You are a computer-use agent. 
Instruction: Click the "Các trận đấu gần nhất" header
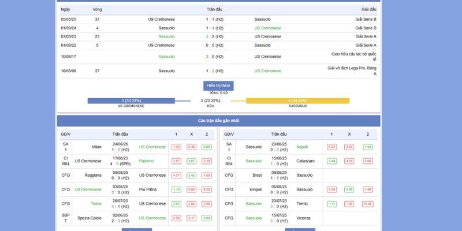point(218,121)
